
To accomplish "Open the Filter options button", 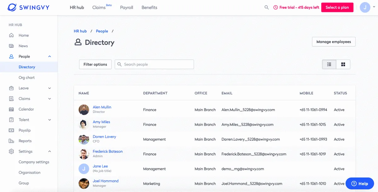I will (x=95, y=65).
